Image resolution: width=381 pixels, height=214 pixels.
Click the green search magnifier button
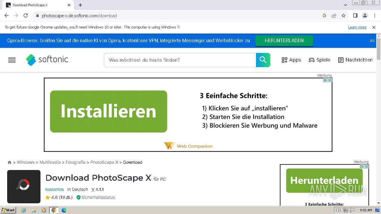263,60
